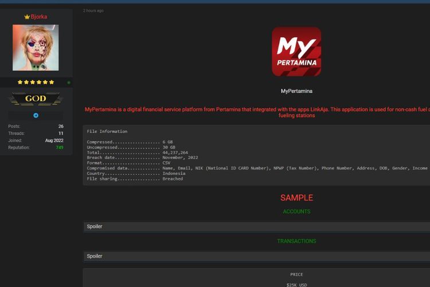Screen dimensions: 430x287
Task: Click the red SAMPLE heading
Action: coord(296,197)
